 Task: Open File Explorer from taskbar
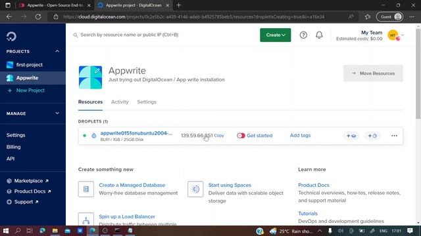point(55,231)
